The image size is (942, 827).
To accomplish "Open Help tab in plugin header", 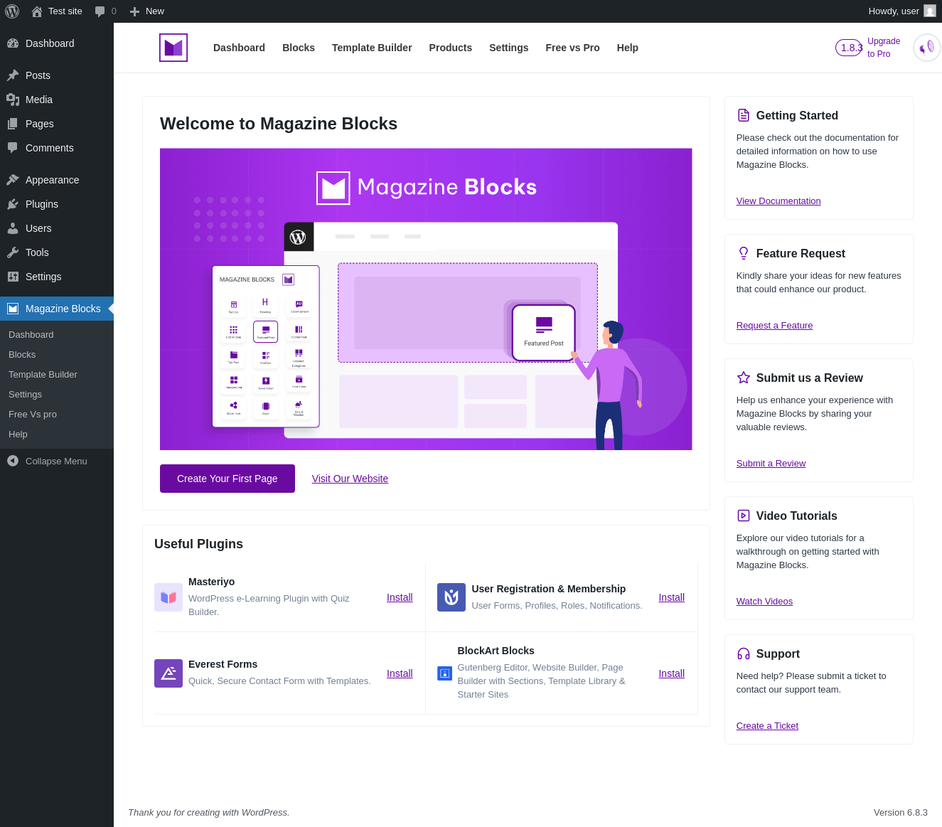I will click(628, 48).
